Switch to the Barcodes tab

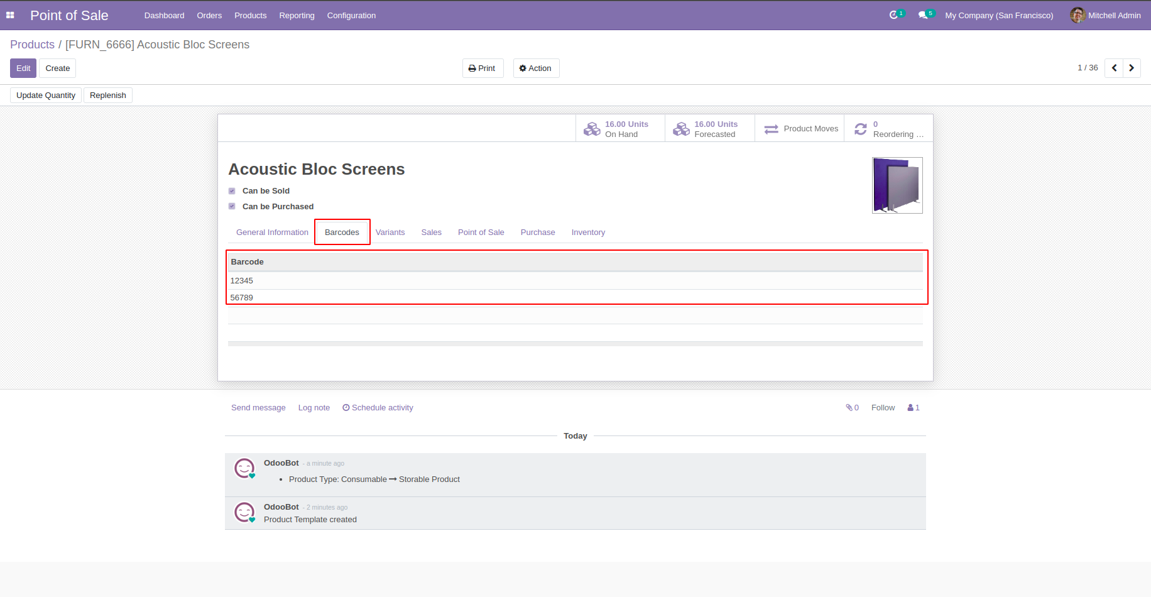pyautogui.click(x=342, y=233)
